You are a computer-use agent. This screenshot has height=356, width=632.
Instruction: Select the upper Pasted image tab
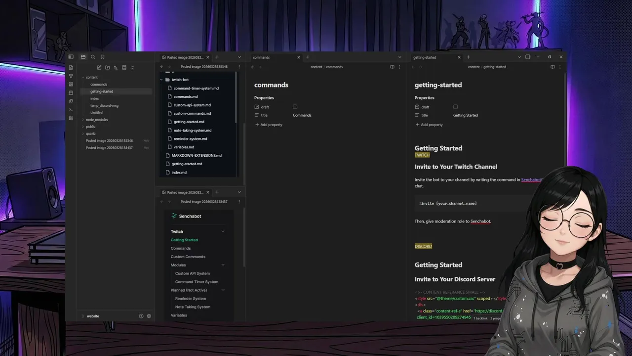186,57
